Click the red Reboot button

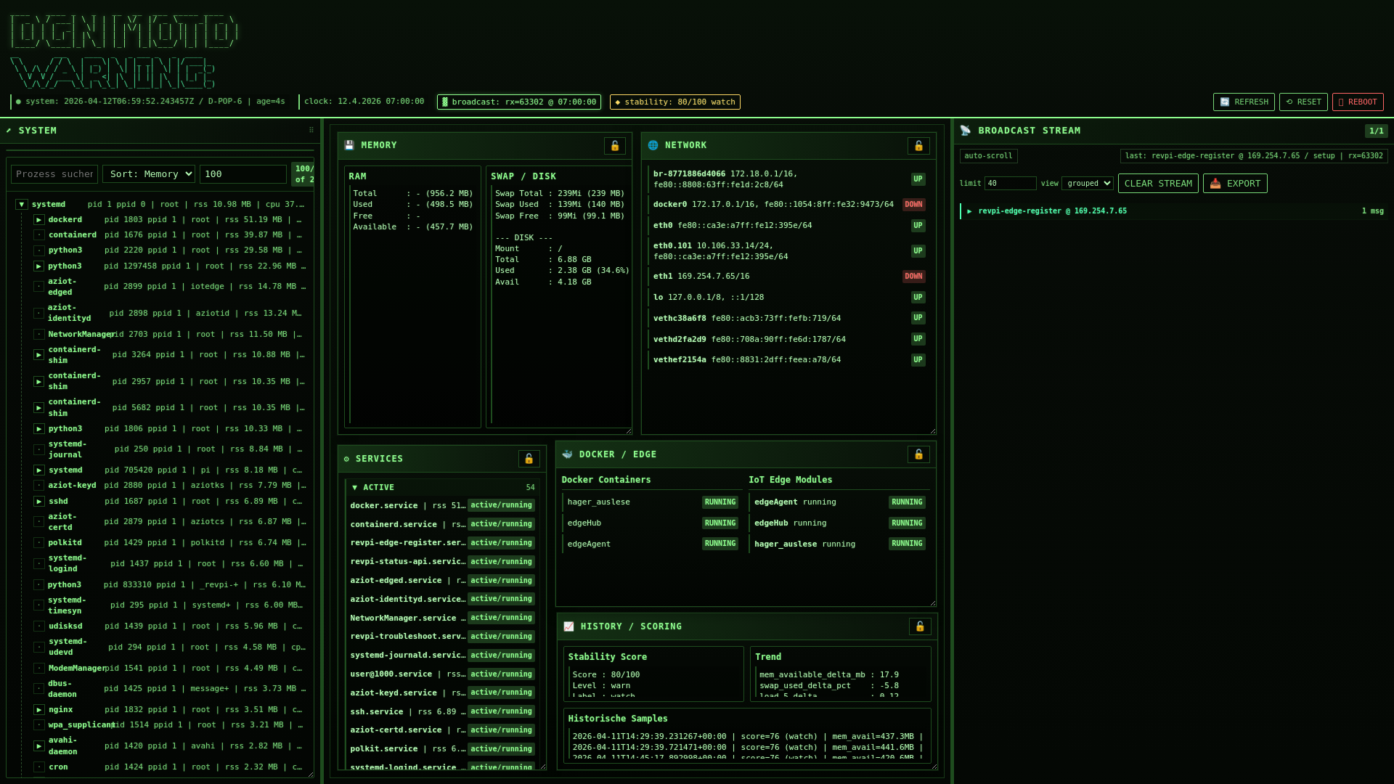click(1358, 102)
